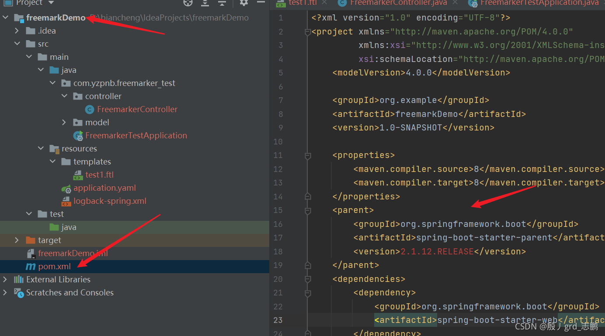Image resolution: width=605 pixels, height=336 pixels.
Task: Click the controller package icon
Action: [78, 96]
